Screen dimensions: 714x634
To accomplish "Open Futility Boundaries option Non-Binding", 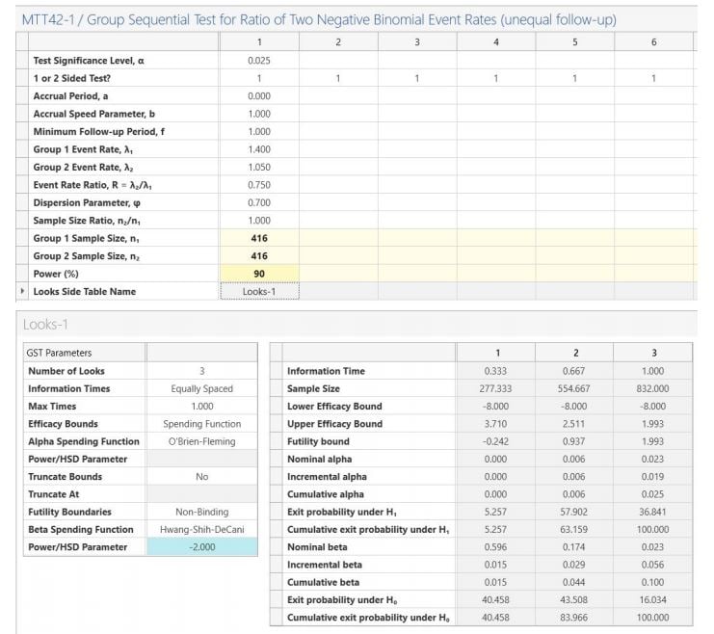I will 201,512.
